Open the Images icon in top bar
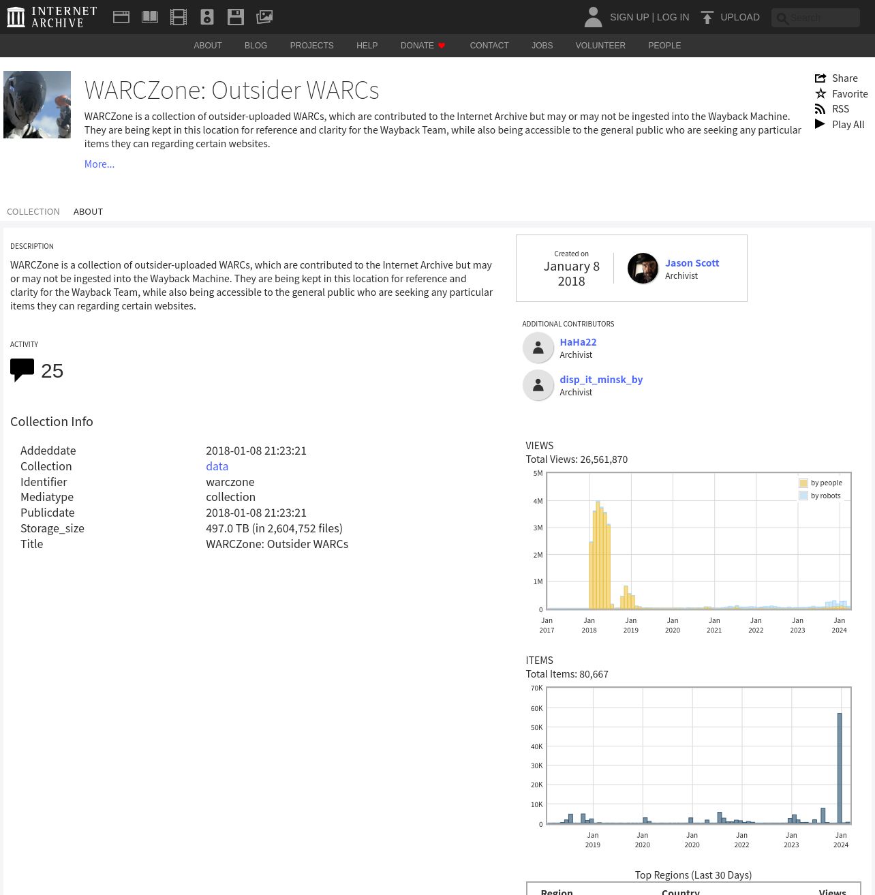This screenshot has height=895, width=875. [264, 17]
